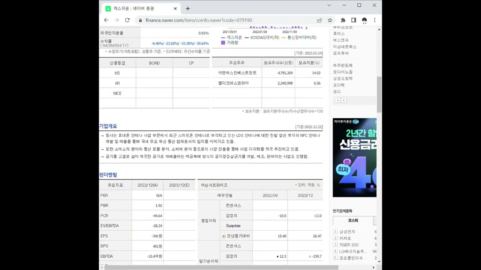Open the 제주반도체 stock link
Image resolution: width=481 pixels, height=270 pixels.
click(343, 65)
